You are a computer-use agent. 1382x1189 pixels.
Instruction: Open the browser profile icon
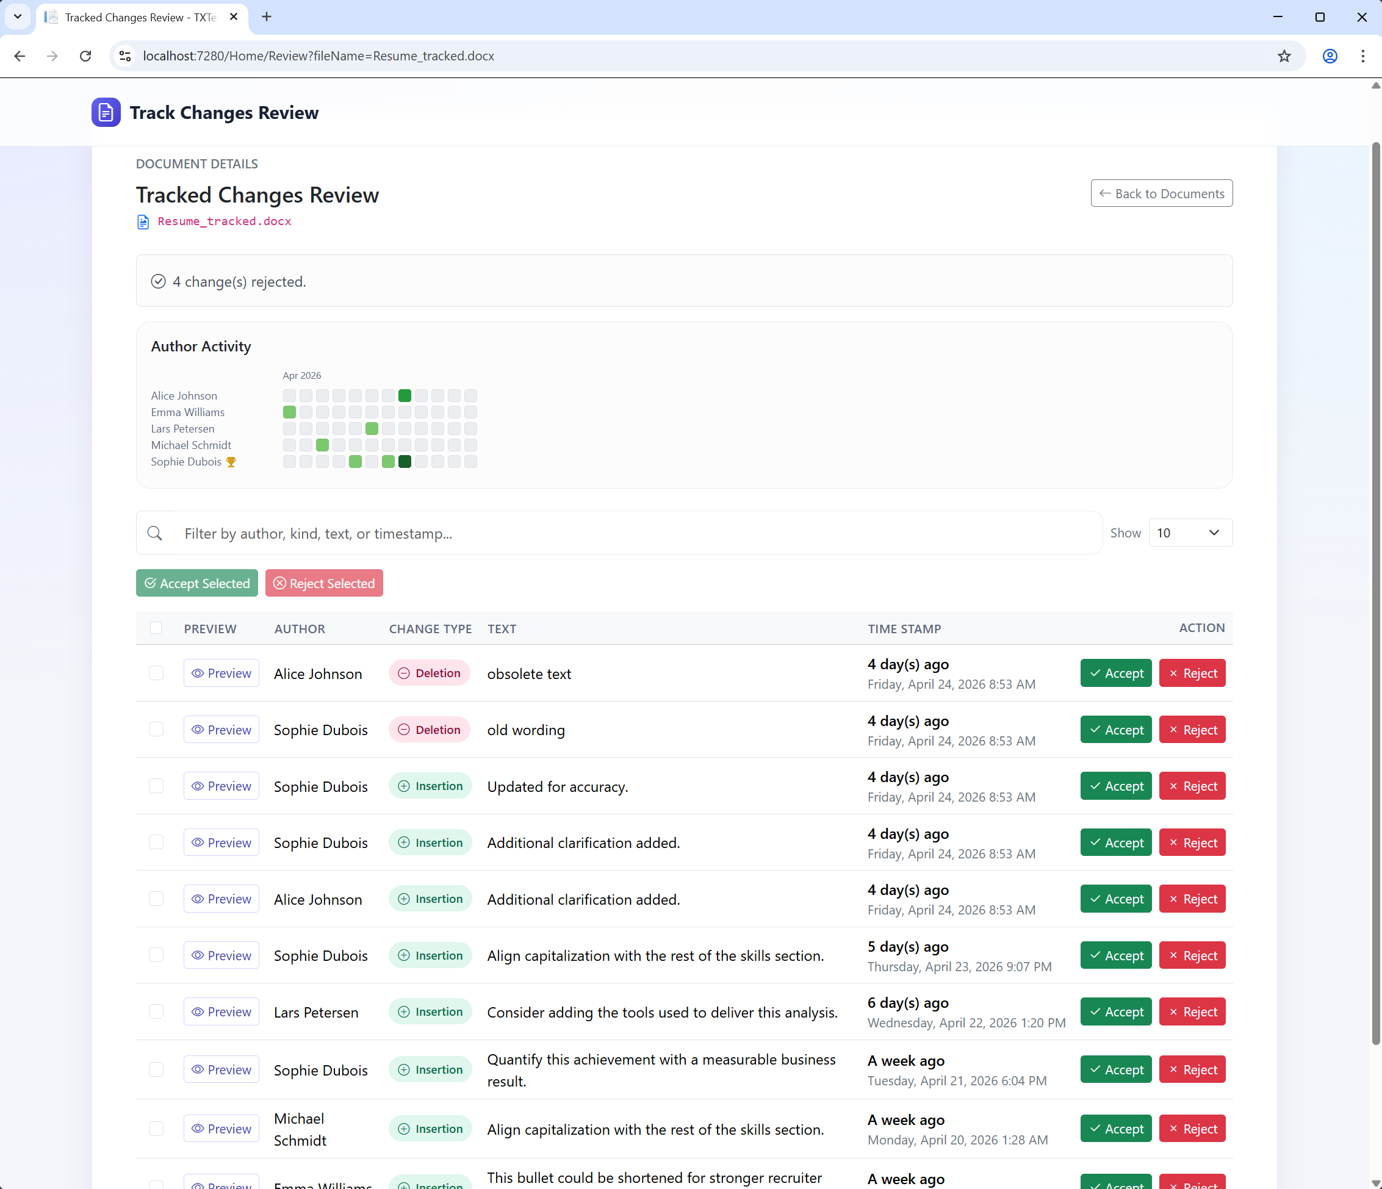click(x=1330, y=56)
